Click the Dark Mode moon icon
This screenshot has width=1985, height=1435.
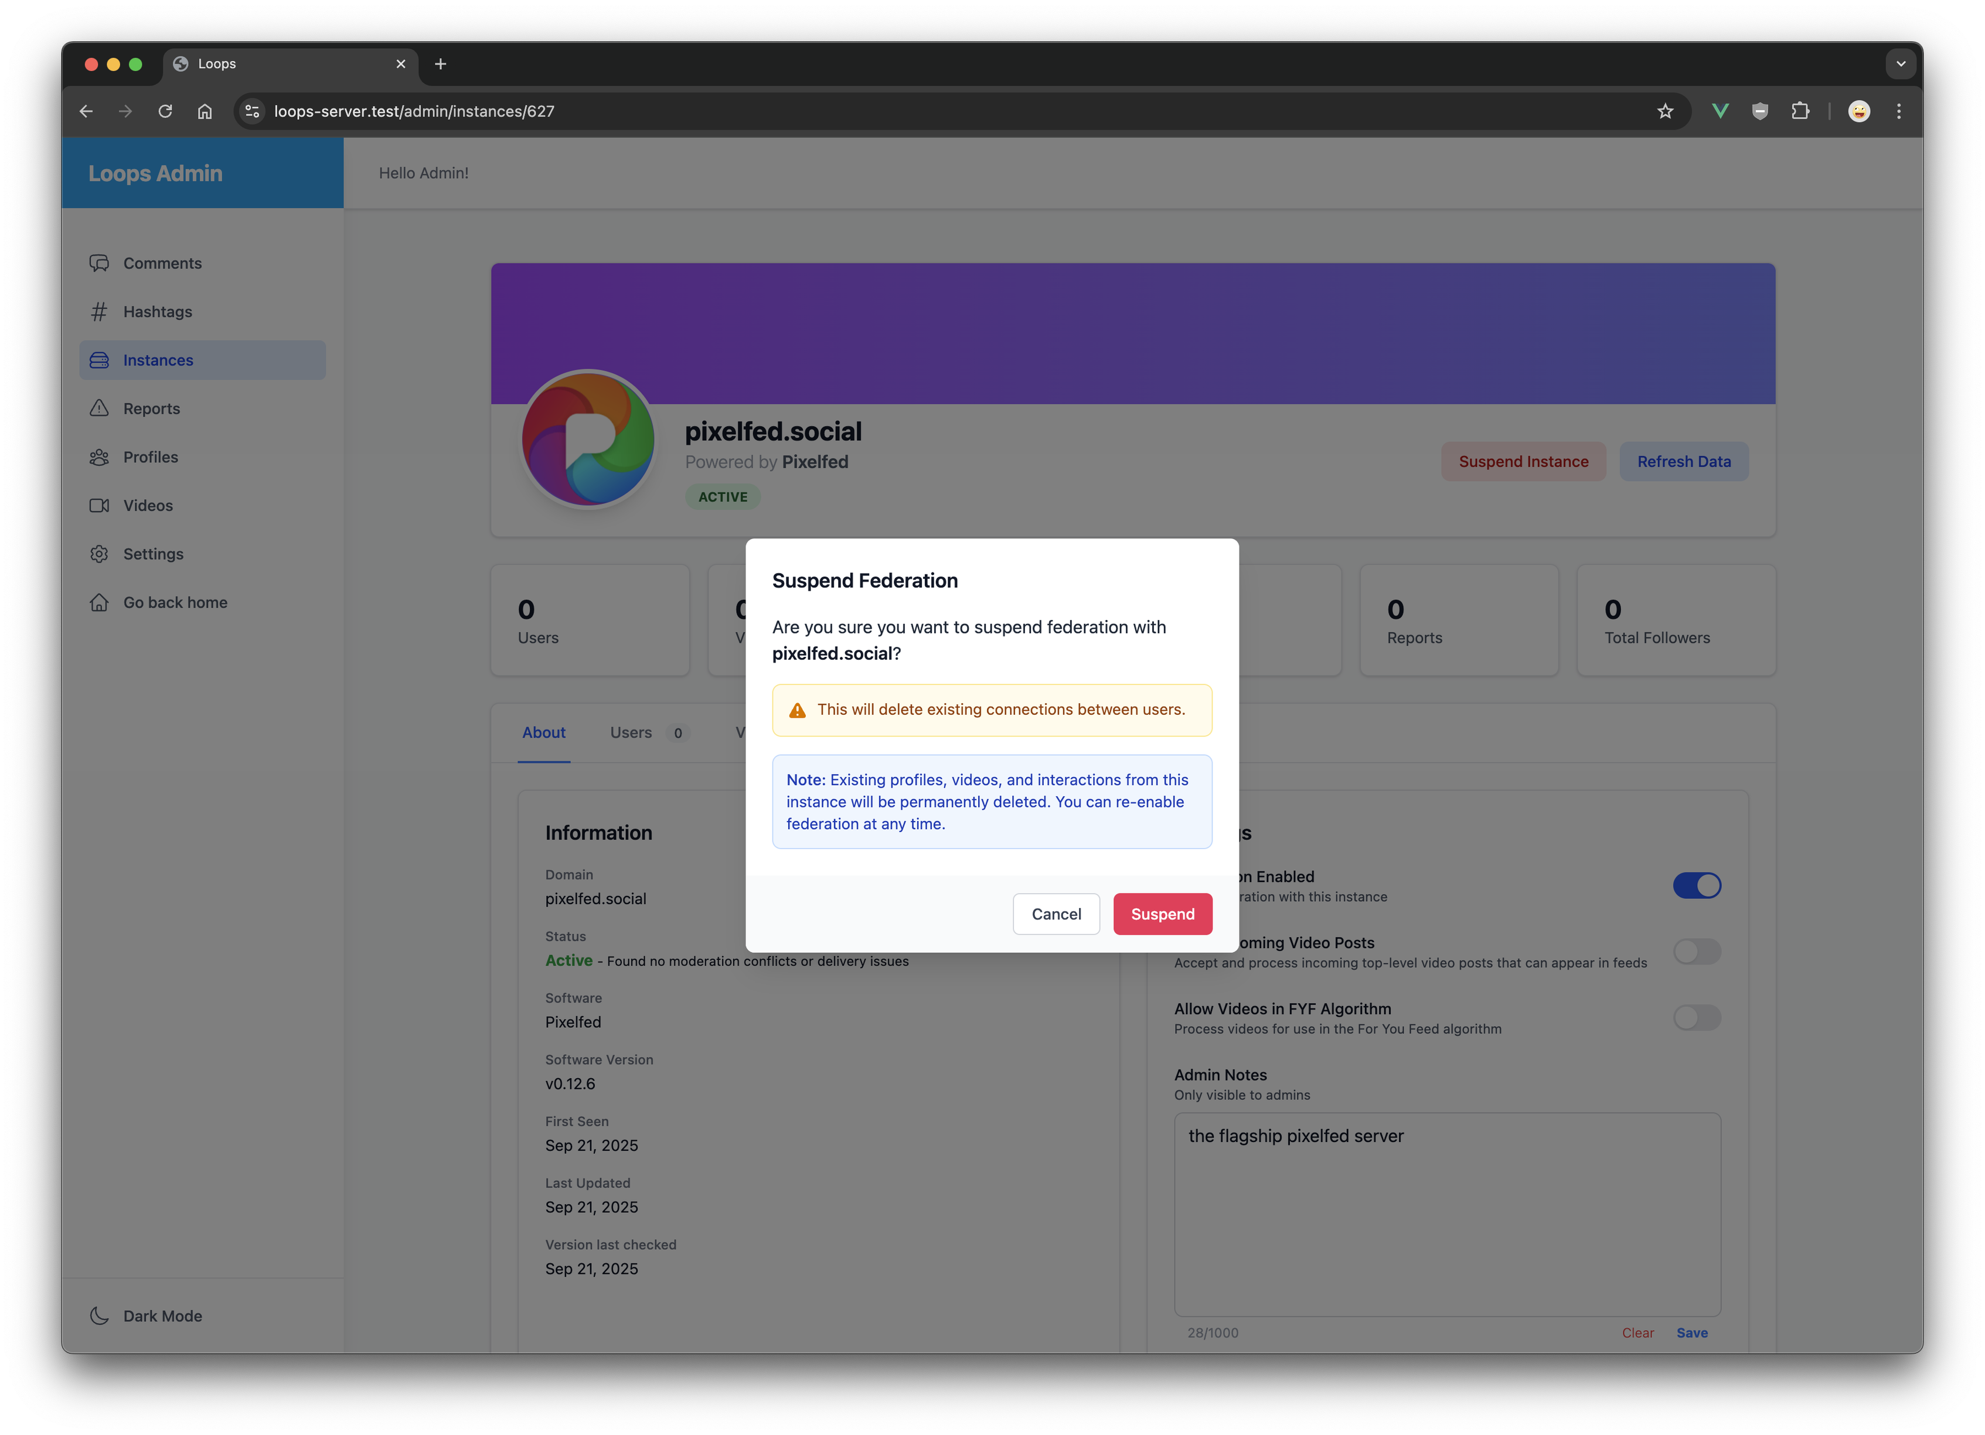pos(99,1316)
